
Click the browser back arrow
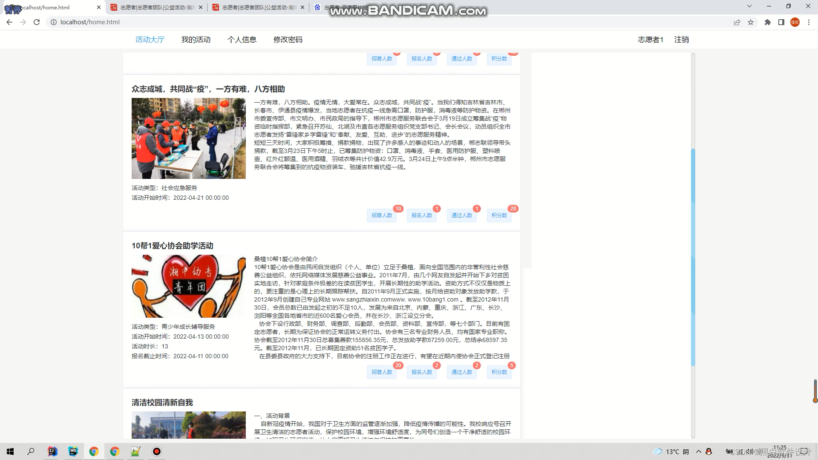[9, 22]
